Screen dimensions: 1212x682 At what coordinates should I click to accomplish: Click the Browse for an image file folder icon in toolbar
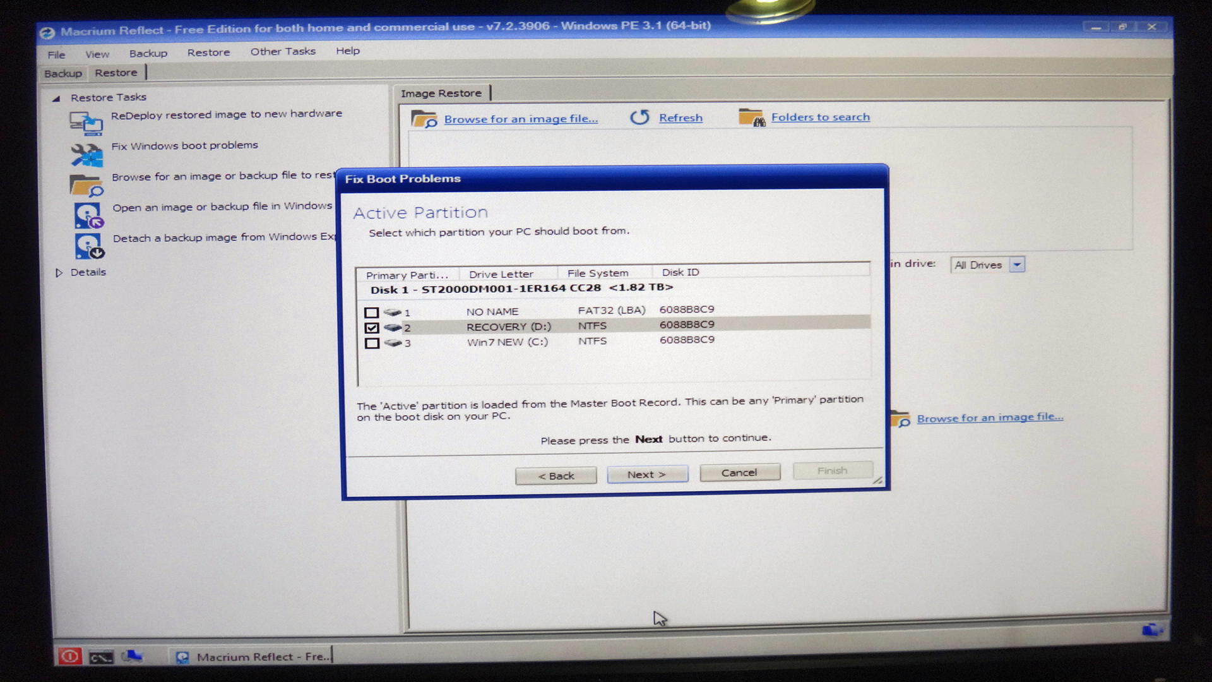[424, 119]
